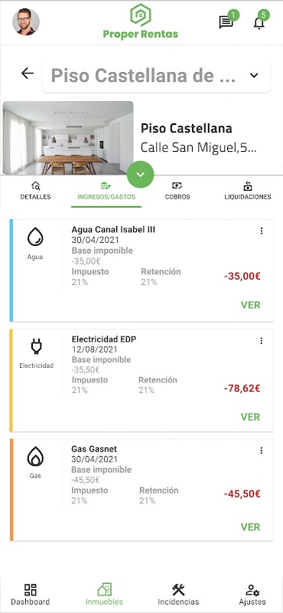Open the Piso Castellana property dropdown

click(157, 75)
